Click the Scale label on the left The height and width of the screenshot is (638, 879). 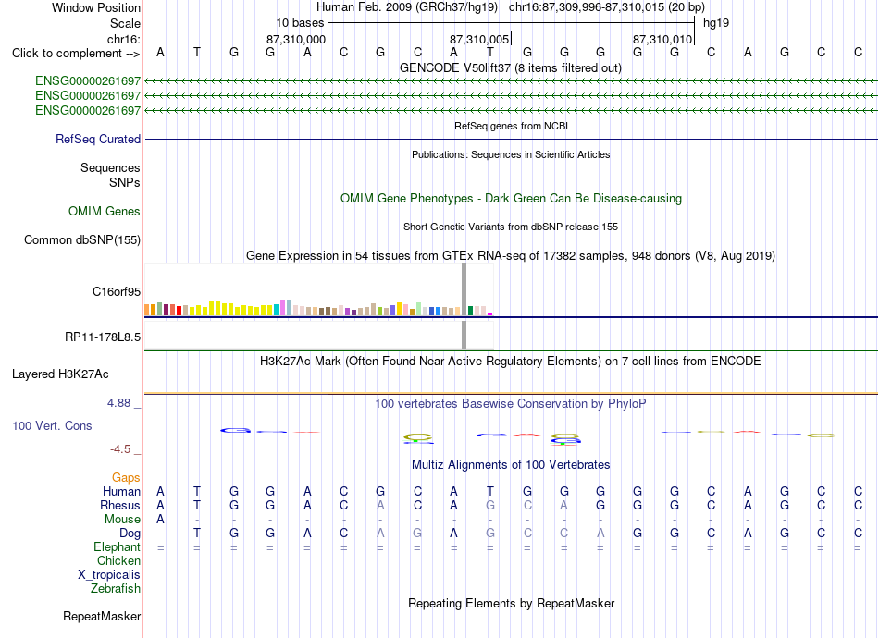tap(125, 23)
